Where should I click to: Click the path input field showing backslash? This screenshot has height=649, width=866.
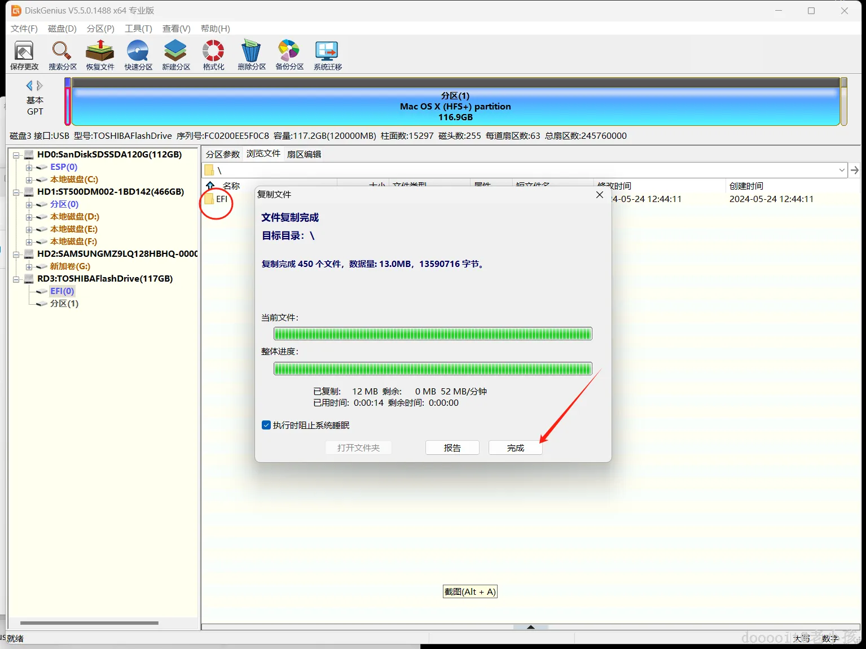pos(525,170)
